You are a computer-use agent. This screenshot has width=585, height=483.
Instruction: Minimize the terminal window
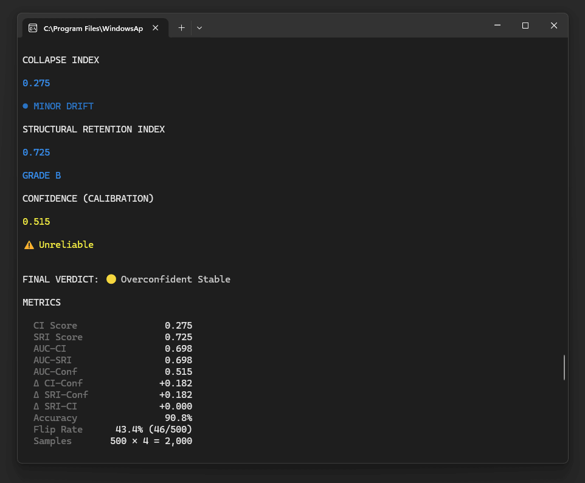tap(497, 26)
